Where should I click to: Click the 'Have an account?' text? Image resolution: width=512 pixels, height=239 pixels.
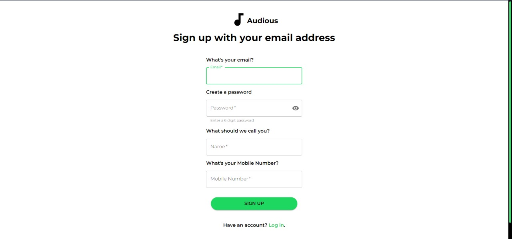click(245, 225)
